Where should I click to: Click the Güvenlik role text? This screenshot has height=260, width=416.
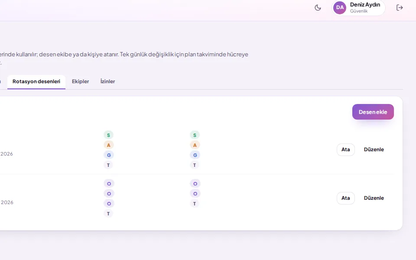point(359,11)
